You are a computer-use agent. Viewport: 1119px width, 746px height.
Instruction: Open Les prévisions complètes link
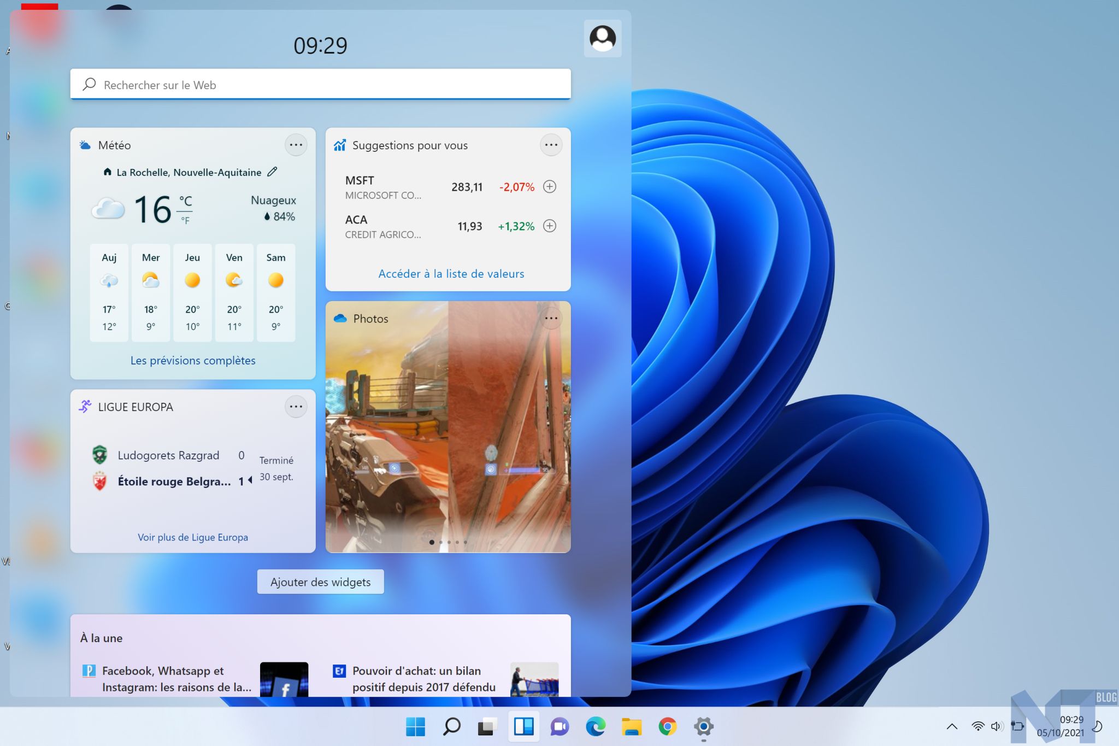(193, 361)
